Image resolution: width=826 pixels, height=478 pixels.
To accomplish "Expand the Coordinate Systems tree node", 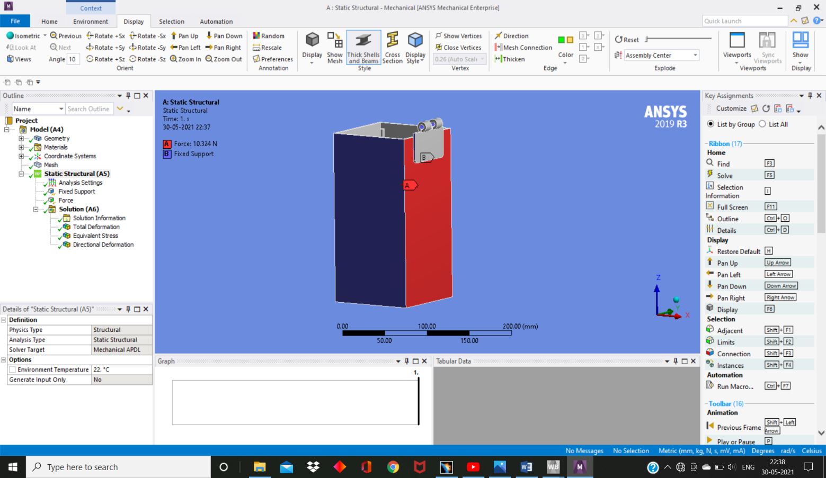I will point(22,156).
